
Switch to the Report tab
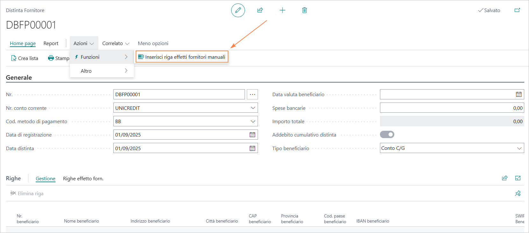[x=51, y=43]
